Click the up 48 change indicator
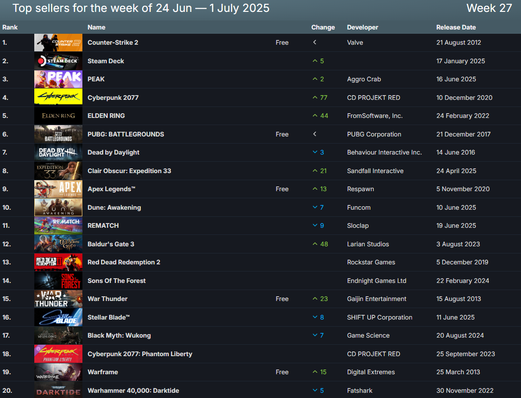Viewport: 521px width, 398px height. tap(321, 244)
